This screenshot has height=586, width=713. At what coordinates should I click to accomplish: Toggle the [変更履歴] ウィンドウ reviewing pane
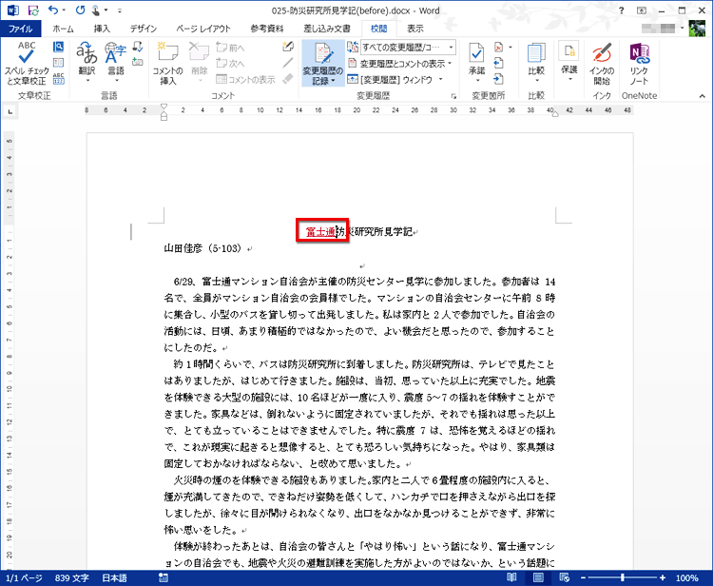click(390, 79)
